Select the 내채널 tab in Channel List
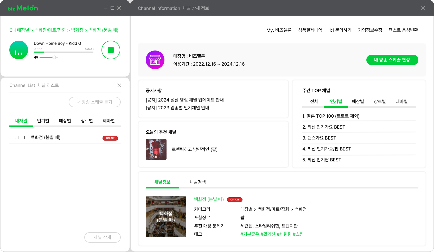The height and width of the screenshot is (252, 434). coord(21,121)
